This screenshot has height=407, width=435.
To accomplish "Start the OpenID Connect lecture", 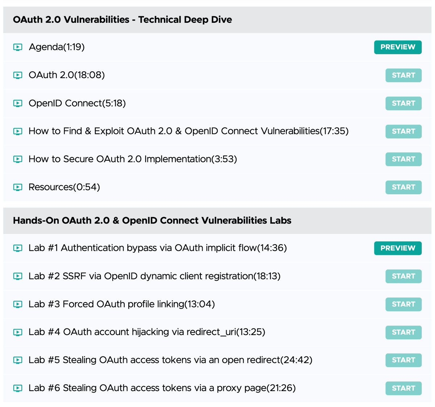I will [403, 103].
